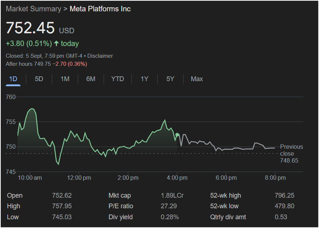Screen dimensions: 319x228
Task: Click the 755 y-axis label
Action: click(11, 122)
